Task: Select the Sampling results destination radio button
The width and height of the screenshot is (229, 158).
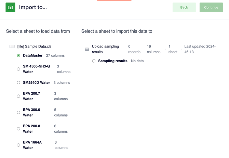Action: (94, 61)
